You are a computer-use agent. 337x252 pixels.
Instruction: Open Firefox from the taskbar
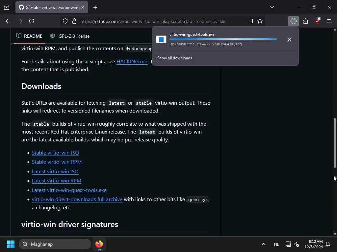pos(99,244)
